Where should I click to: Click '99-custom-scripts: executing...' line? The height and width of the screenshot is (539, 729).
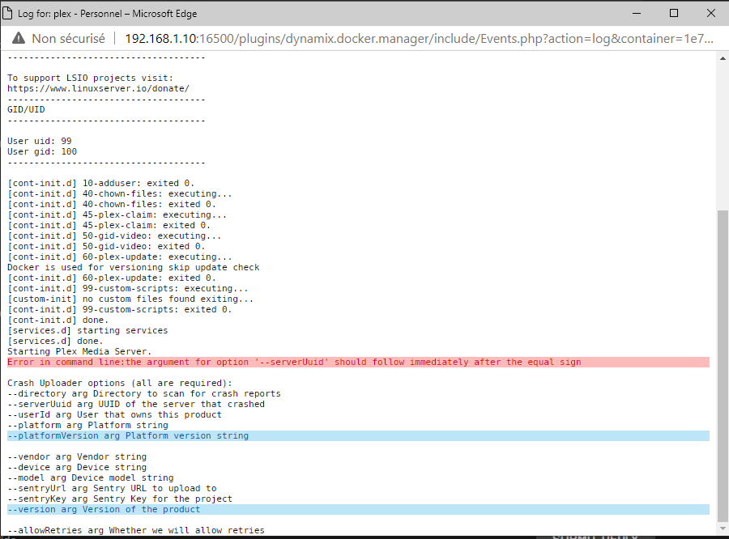click(x=127, y=289)
